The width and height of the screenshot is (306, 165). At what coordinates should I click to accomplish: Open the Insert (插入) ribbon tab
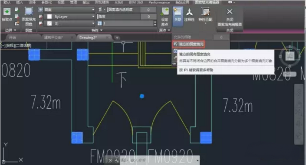20,2
